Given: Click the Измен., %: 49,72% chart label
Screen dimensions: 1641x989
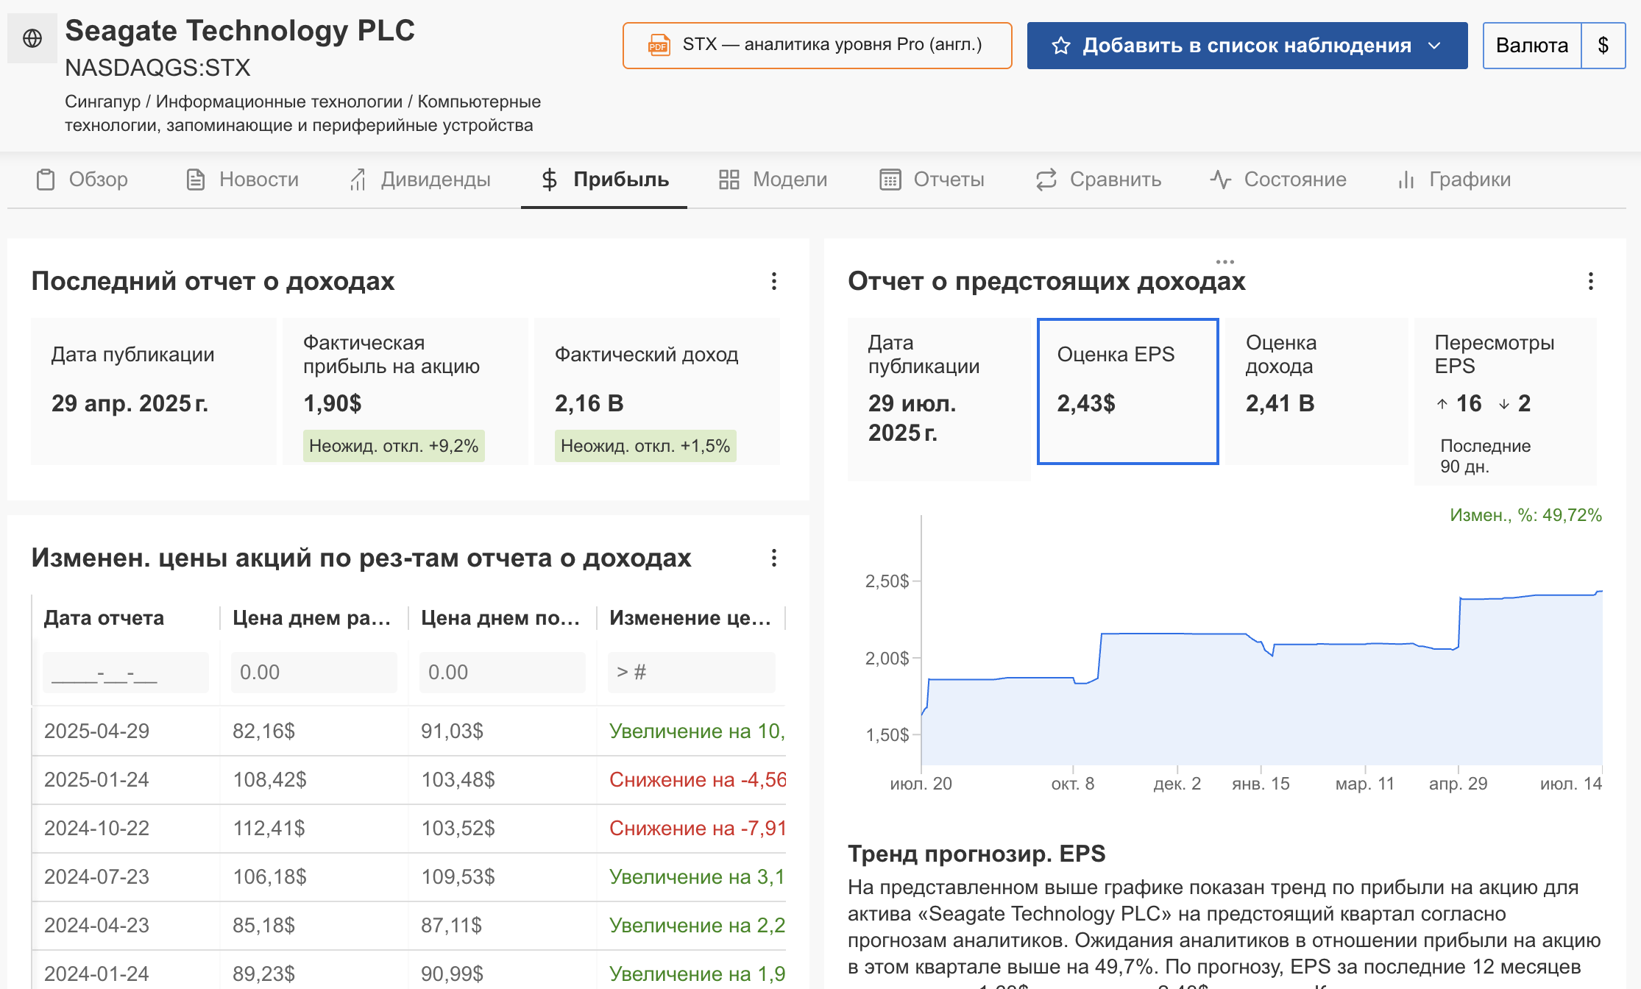Looking at the screenshot, I should (1526, 515).
